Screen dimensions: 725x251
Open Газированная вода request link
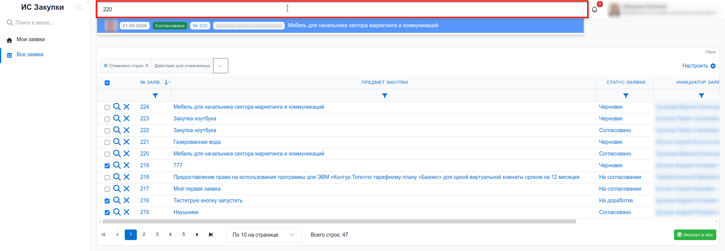[197, 142]
